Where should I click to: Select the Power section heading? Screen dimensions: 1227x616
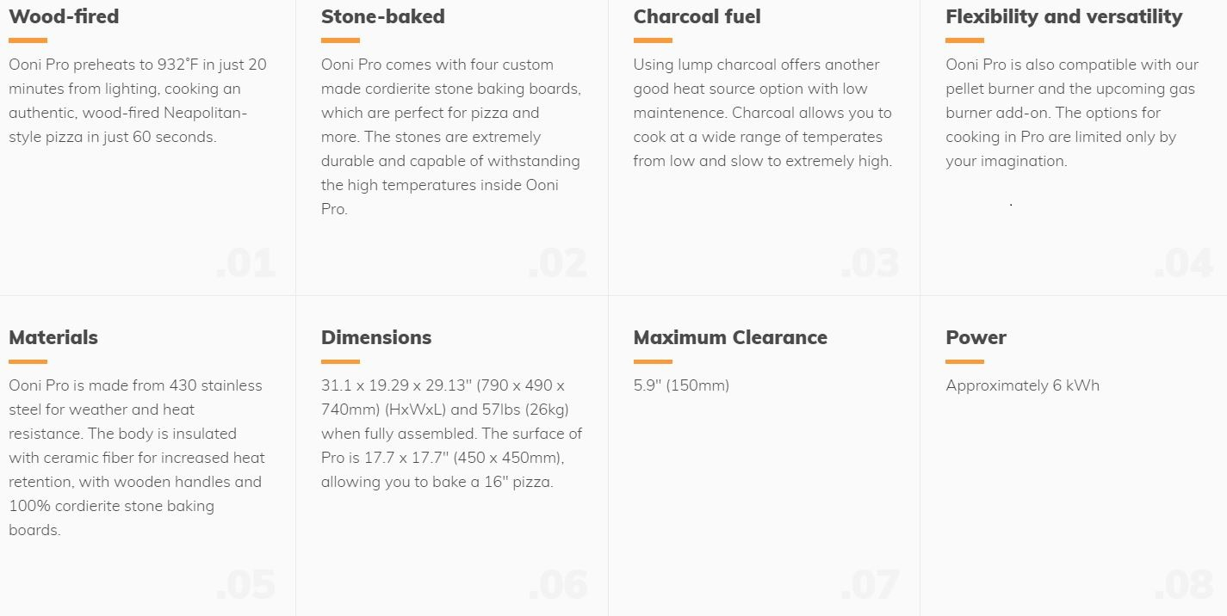(976, 337)
